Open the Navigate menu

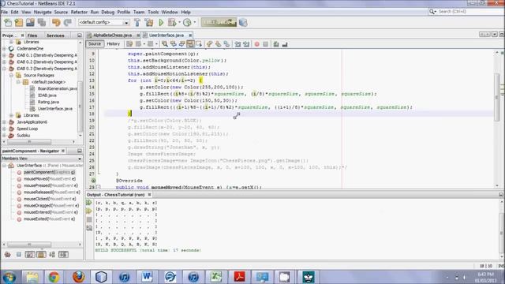pos(43,12)
